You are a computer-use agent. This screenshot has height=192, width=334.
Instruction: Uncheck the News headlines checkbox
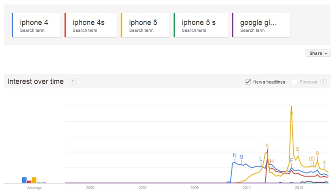click(248, 82)
